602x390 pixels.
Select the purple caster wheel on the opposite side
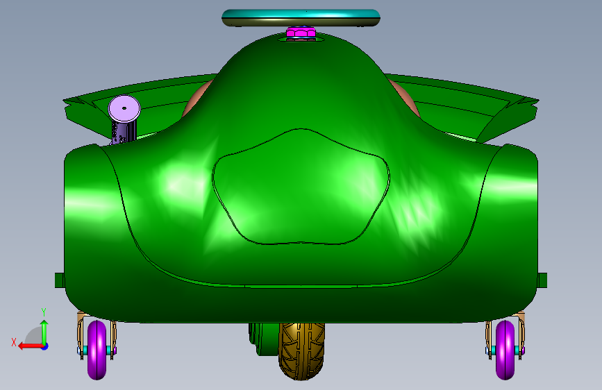505,350
